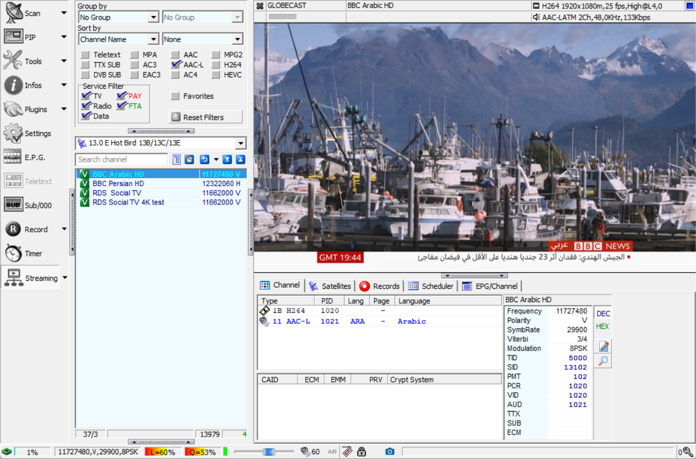Toggle the Radio service filter checkbox
This screenshot has width=696, height=459.
click(x=85, y=106)
